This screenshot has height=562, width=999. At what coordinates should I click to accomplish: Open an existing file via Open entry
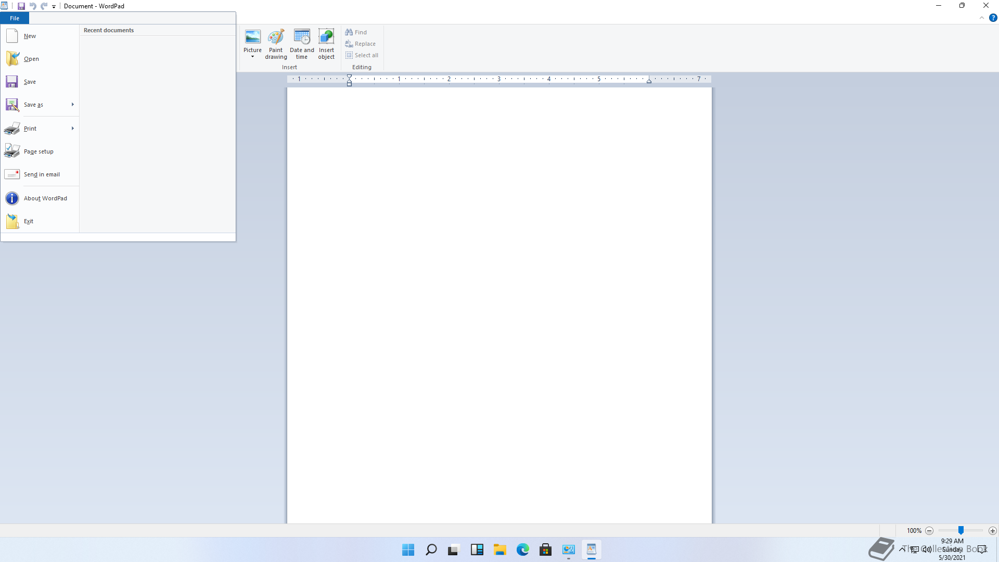coord(40,59)
